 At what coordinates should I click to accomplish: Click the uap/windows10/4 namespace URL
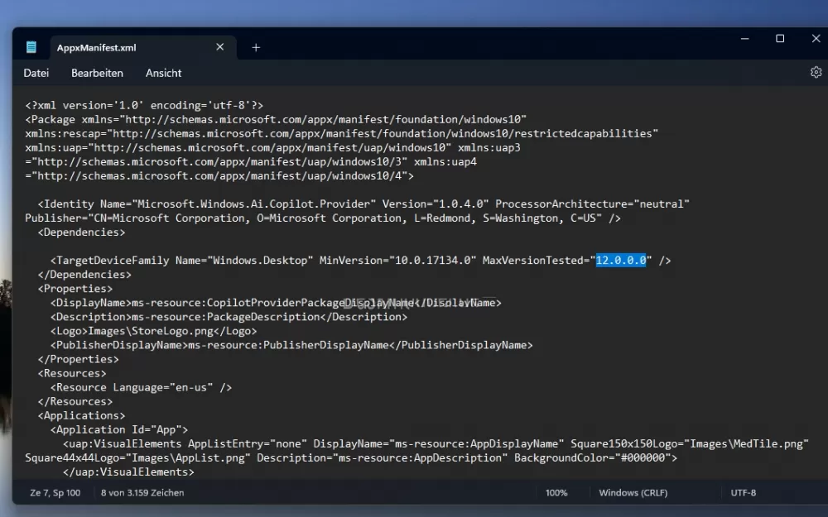pos(219,176)
